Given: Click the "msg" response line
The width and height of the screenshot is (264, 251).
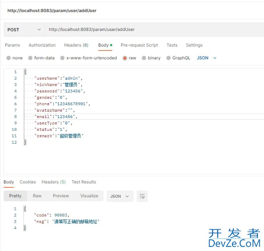Looking at the screenshot, I should [x=67, y=221].
